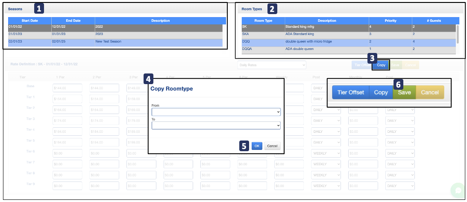The height and width of the screenshot is (202, 467).
Task: Click the Priority column header
Action: (390, 20)
